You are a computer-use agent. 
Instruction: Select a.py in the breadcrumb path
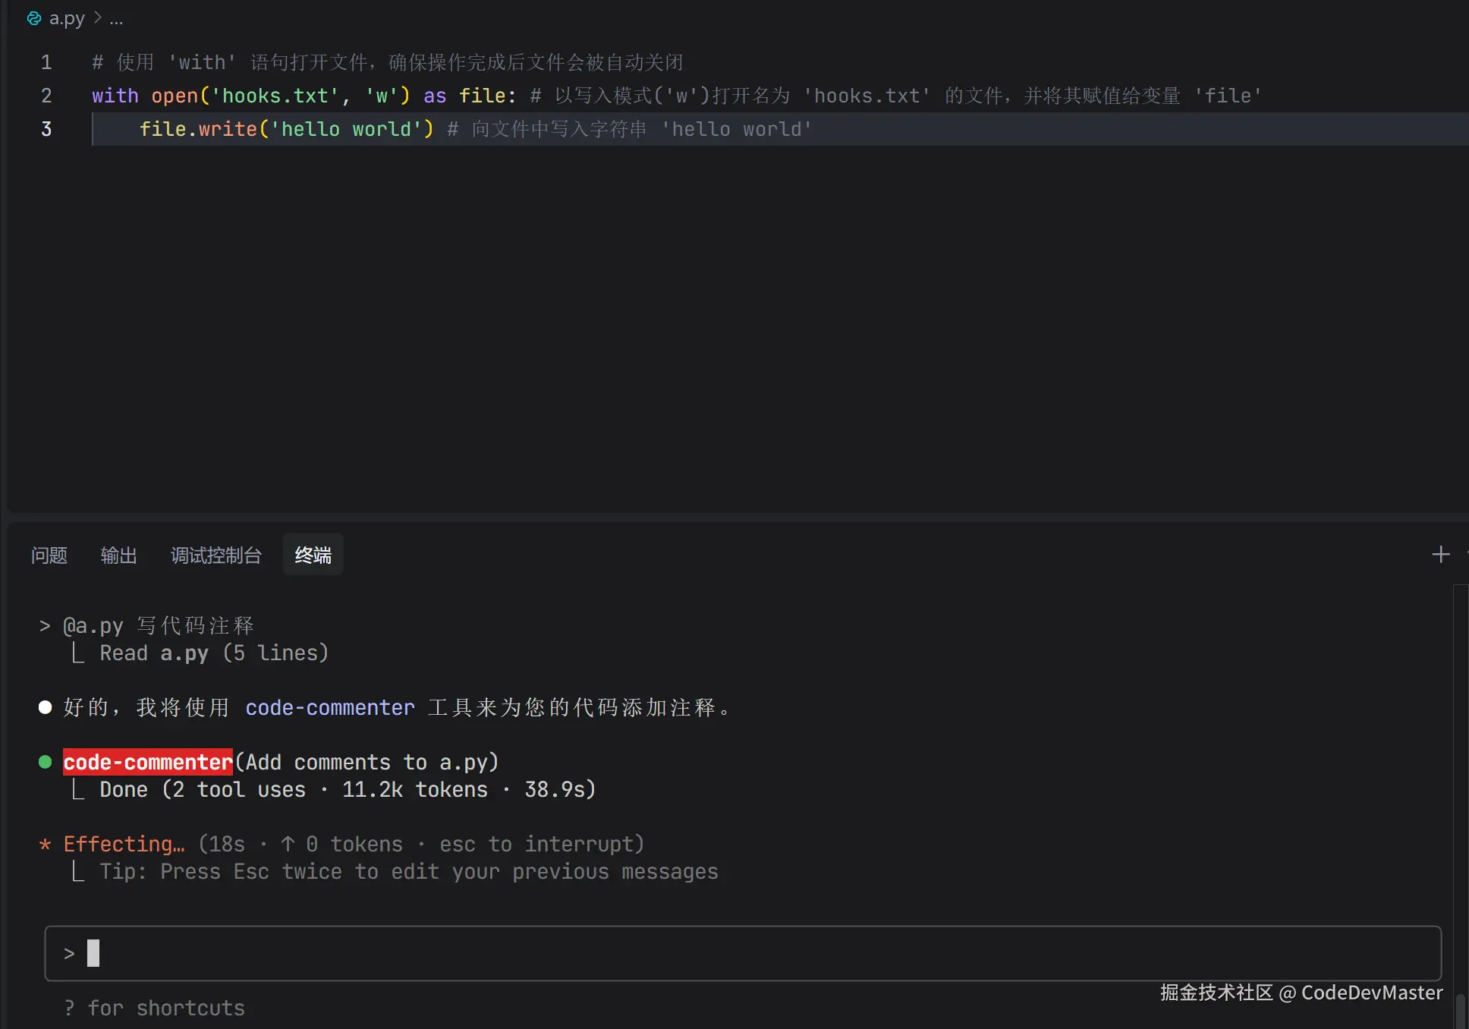[67, 18]
